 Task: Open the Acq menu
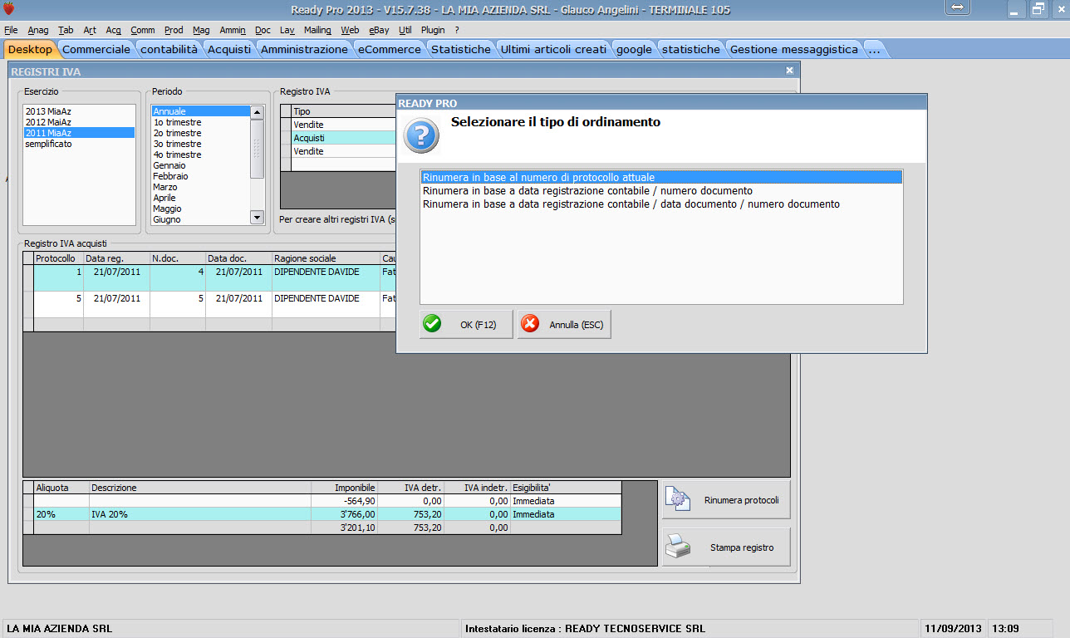[x=113, y=30]
